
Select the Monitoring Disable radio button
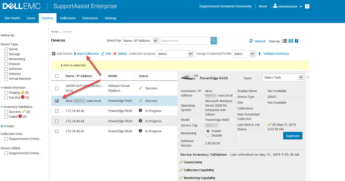tap(208, 136)
